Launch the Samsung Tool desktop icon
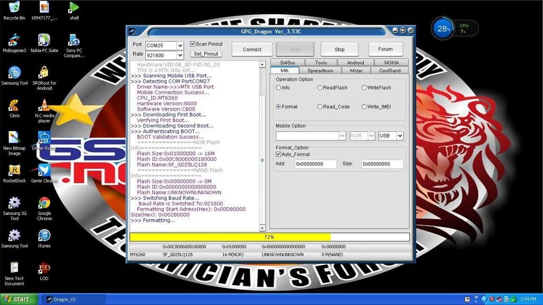This screenshot has width=543, height=305. (x=14, y=73)
